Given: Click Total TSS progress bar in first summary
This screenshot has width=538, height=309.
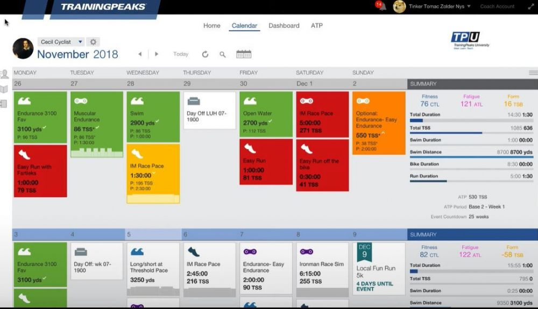Looking at the screenshot, I should [x=471, y=133].
